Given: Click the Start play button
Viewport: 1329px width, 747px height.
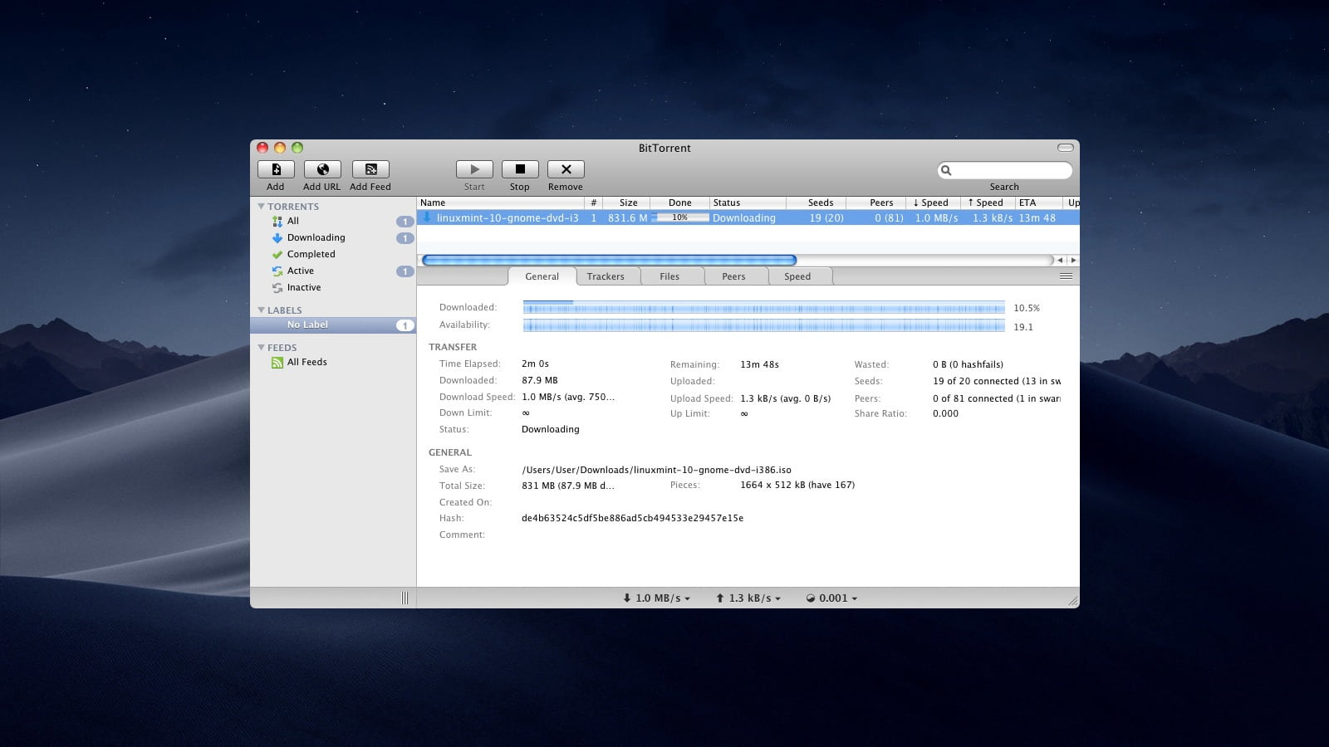Looking at the screenshot, I should (x=474, y=169).
